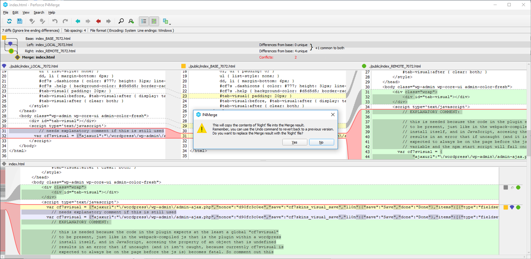Viewport: 531px width, 259px height.
Task: Toggle the blue triangle local-version merge selector
Action: (512, 207)
